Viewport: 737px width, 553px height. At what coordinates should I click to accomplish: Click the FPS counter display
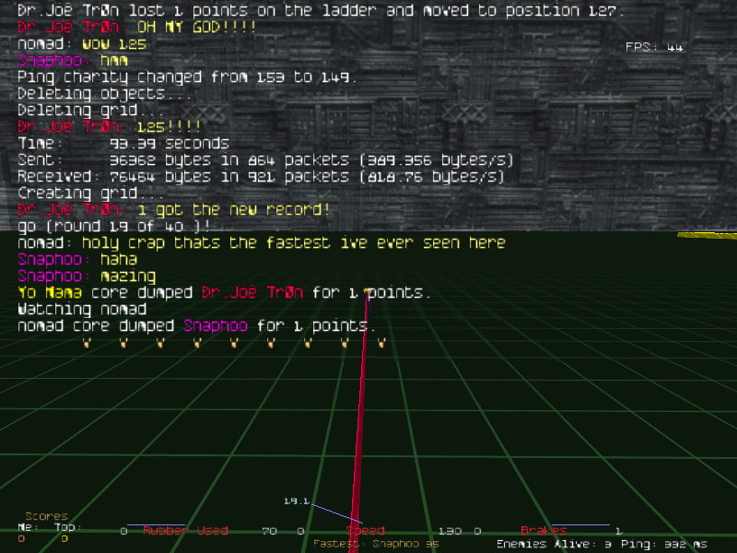coord(654,47)
